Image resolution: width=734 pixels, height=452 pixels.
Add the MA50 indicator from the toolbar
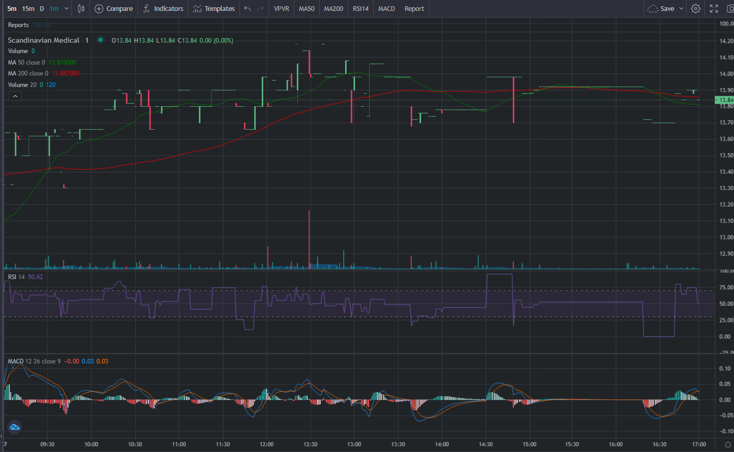[307, 8]
